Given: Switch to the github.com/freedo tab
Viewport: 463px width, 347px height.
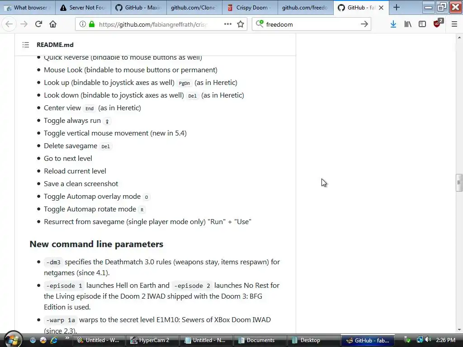Looking at the screenshot, I should click(305, 8).
